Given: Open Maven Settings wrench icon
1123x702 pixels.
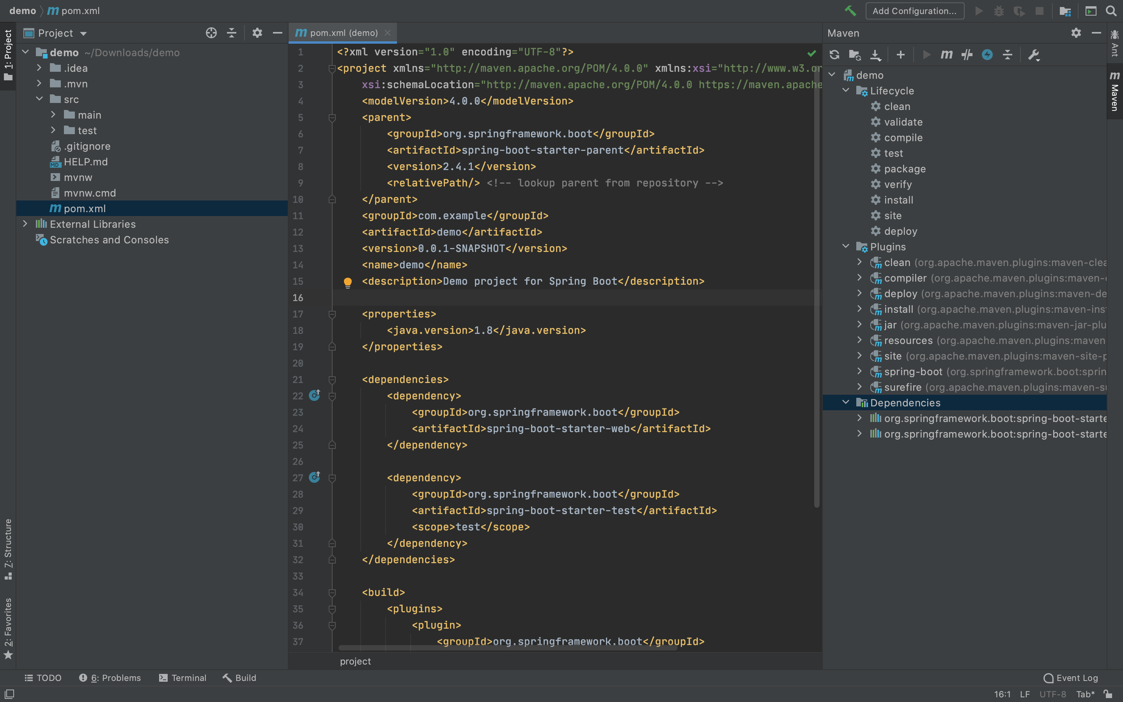Looking at the screenshot, I should (x=1033, y=55).
